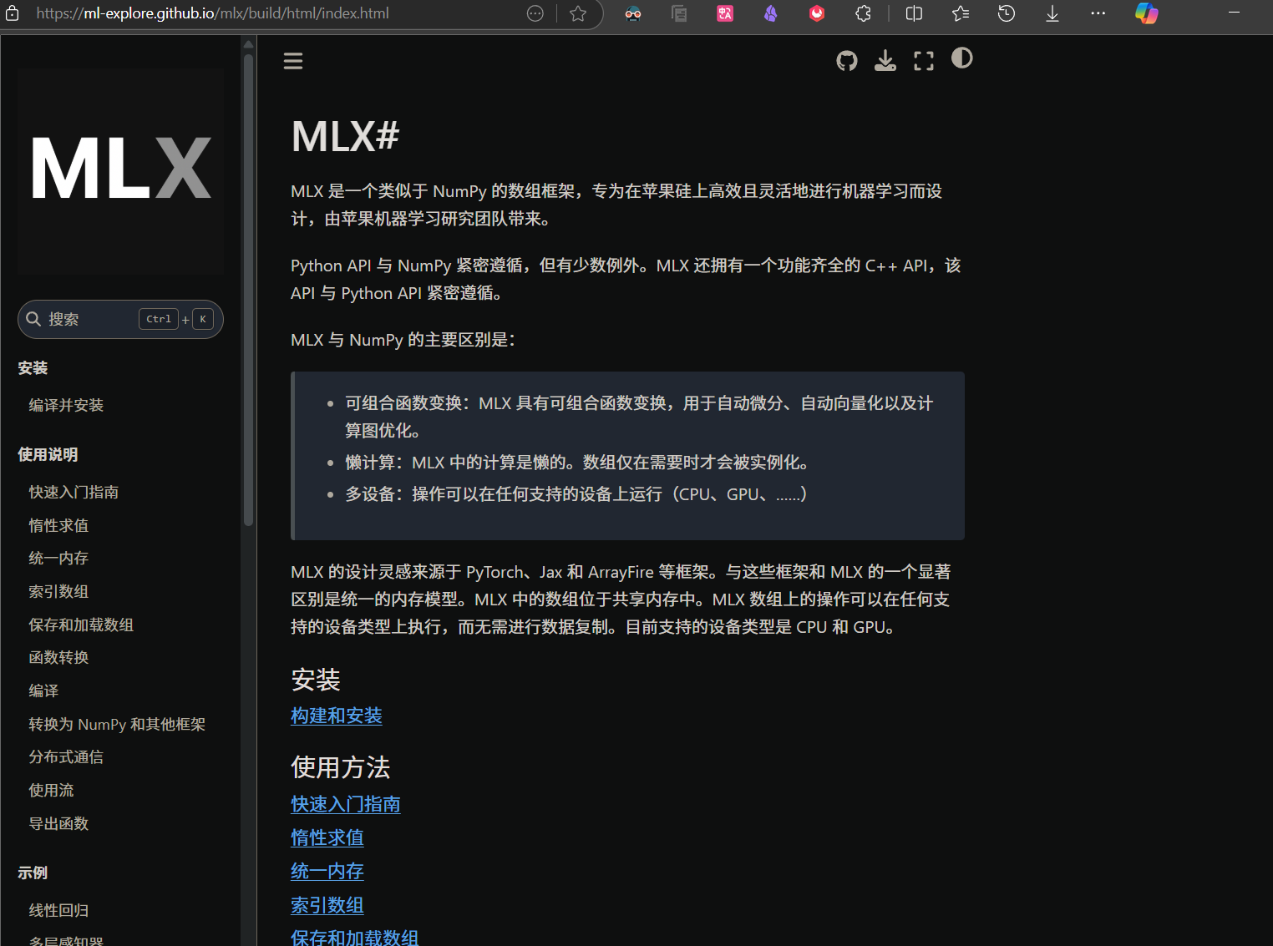Toggle light/dark theme icon

pos(962,58)
